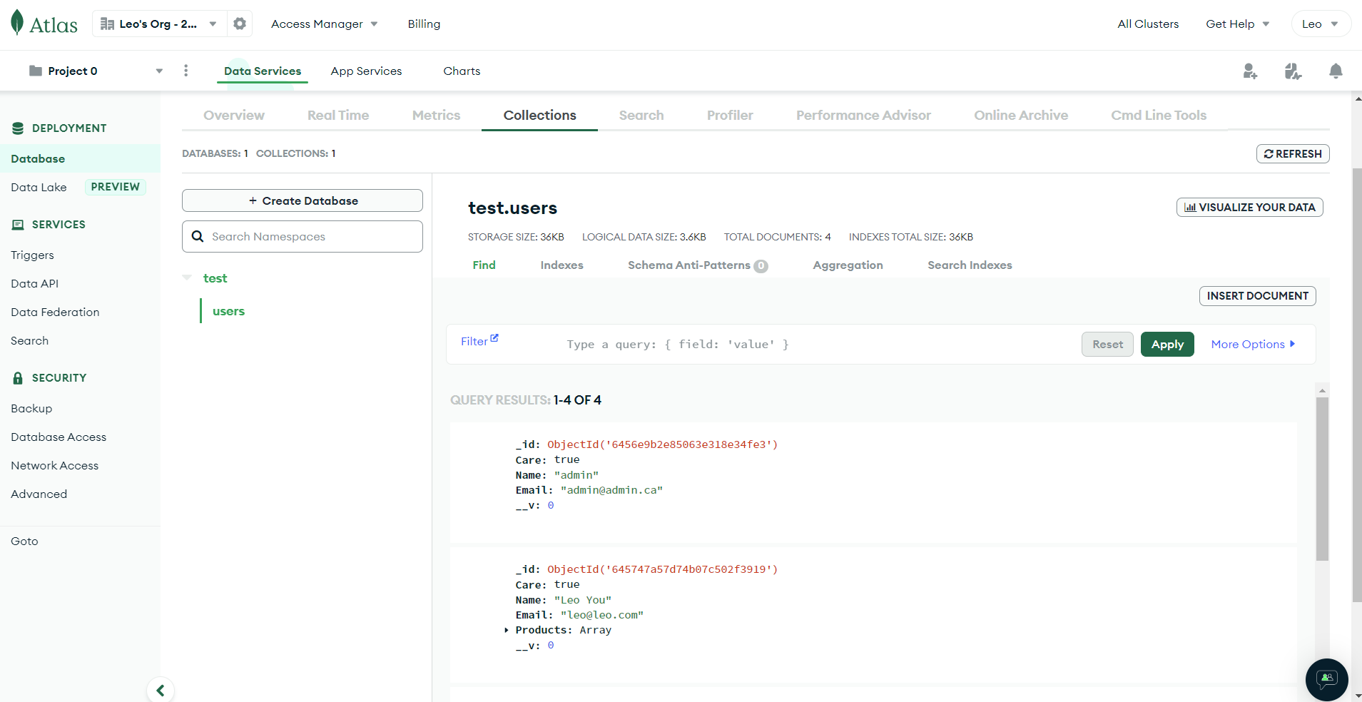Viewport: 1362px width, 702px height.
Task: Click the query filter input field
Action: [x=817, y=345]
